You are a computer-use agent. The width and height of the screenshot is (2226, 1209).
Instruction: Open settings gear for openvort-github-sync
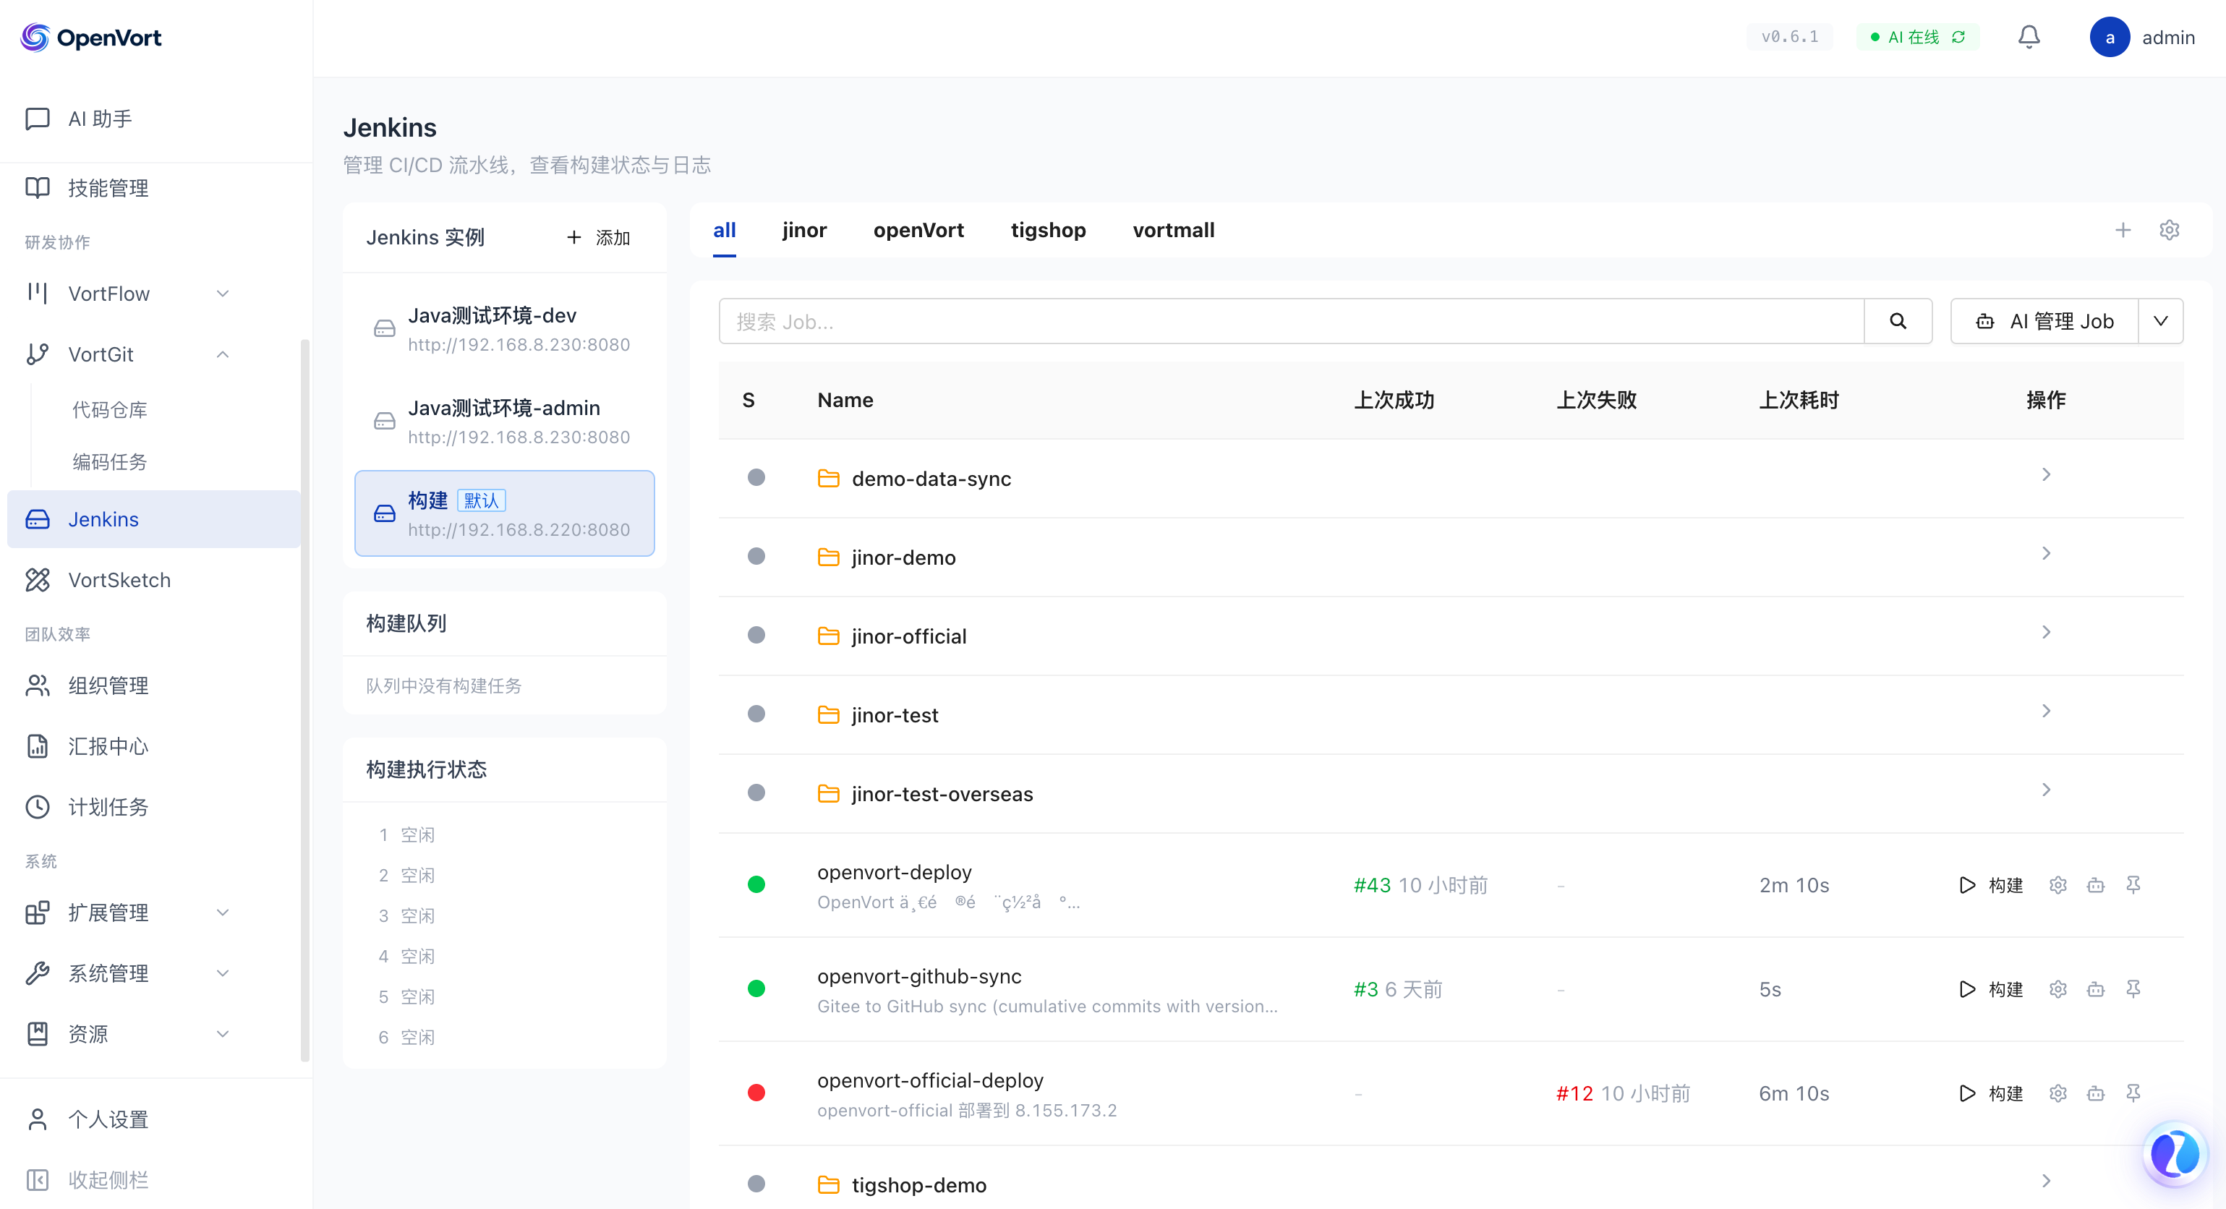tap(2057, 988)
